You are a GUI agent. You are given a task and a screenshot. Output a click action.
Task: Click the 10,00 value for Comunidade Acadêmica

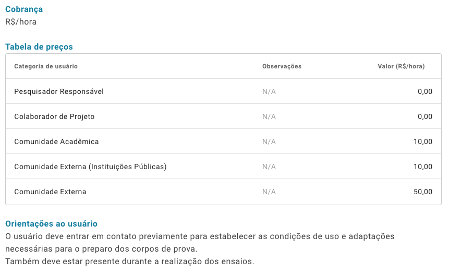click(423, 141)
